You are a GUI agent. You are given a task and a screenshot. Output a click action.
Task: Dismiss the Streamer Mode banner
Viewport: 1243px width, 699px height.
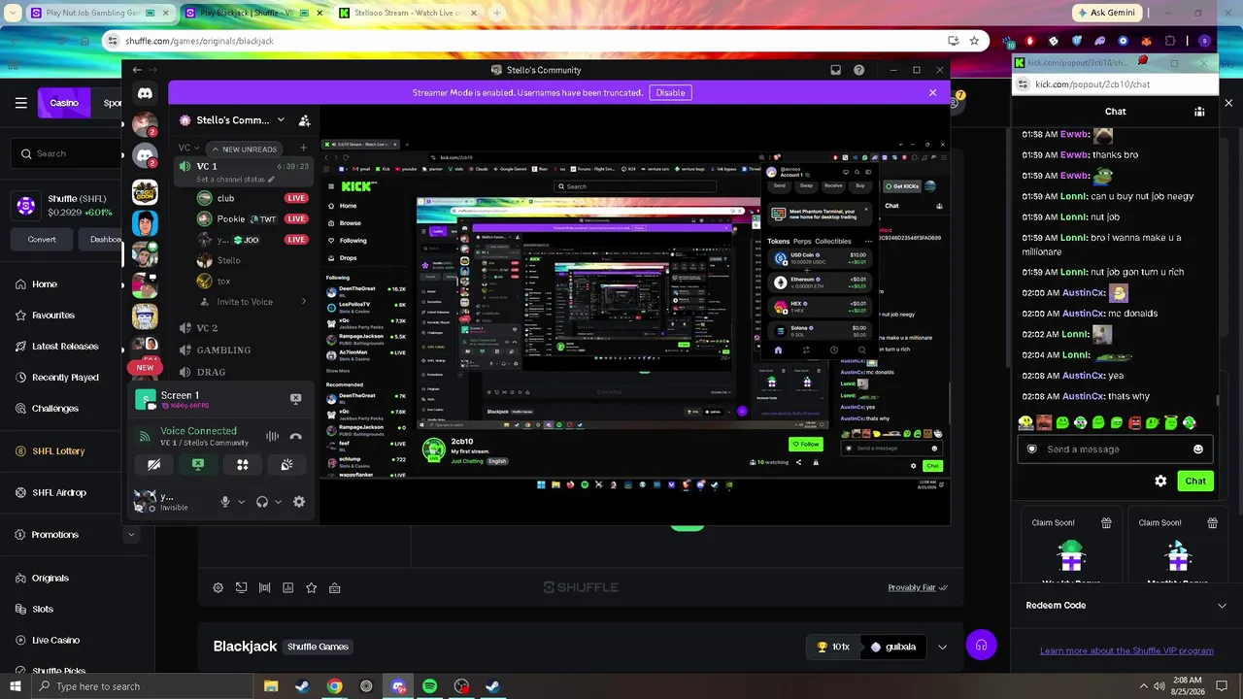click(x=932, y=92)
